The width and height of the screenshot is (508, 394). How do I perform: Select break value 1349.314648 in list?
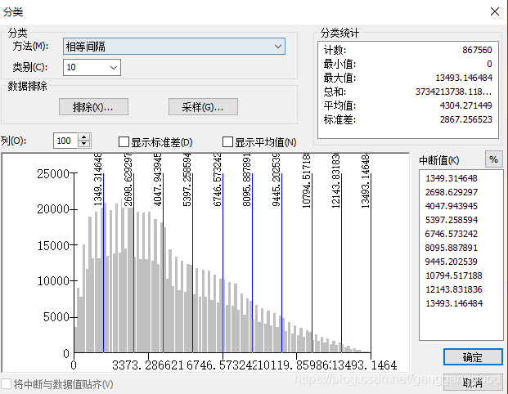pos(451,178)
